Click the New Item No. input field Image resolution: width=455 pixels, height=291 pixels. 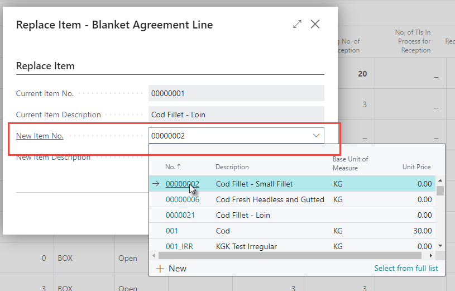[229, 136]
